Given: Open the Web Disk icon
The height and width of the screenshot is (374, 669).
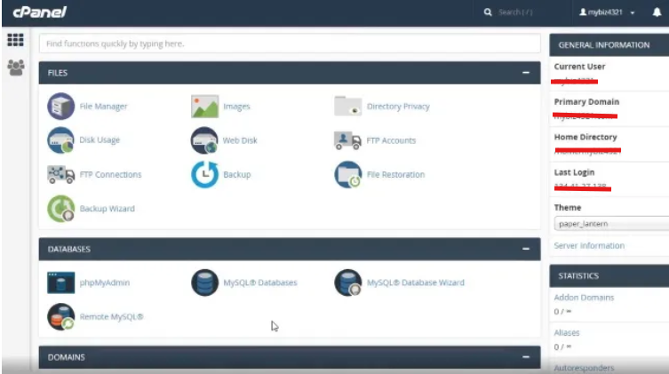Looking at the screenshot, I should click(x=204, y=139).
